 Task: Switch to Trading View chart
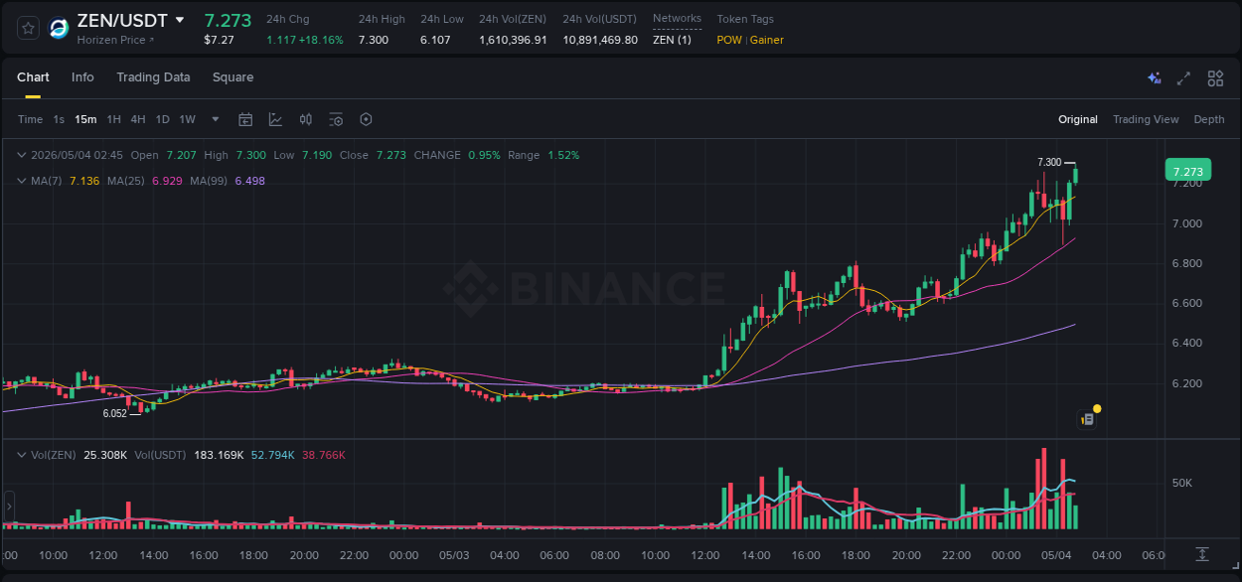click(1146, 119)
